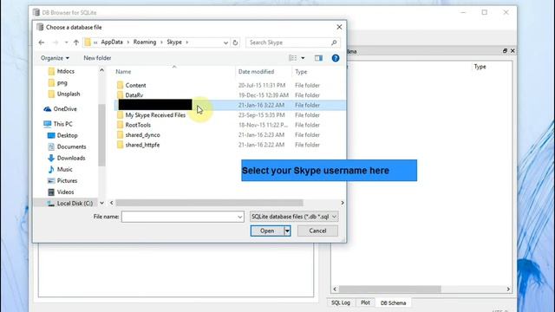Switch to SQL Log tab in DB Browser

[341, 302]
